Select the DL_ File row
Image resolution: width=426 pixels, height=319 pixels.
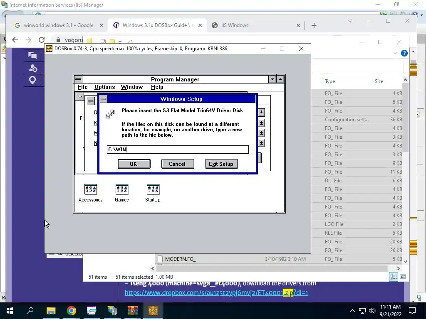357,181
